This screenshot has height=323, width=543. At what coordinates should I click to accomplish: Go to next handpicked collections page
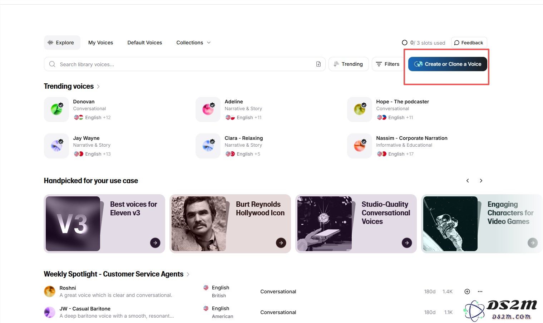point(481,181)
